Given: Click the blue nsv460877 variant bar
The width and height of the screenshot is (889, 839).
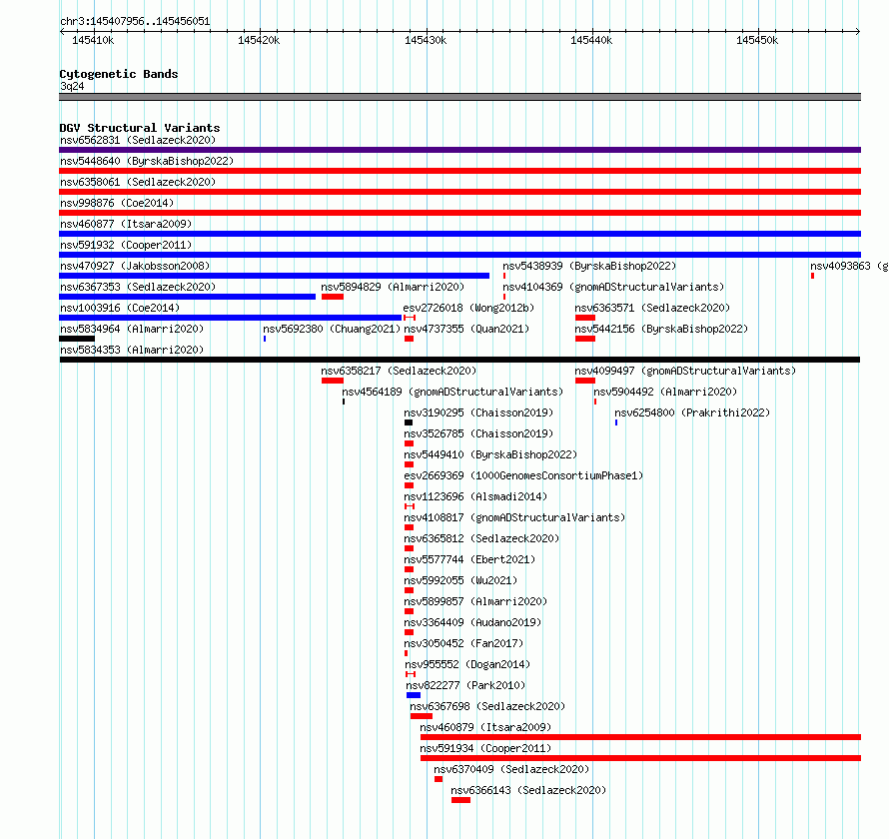Looking at the screenshot, I should click(459, 234).
